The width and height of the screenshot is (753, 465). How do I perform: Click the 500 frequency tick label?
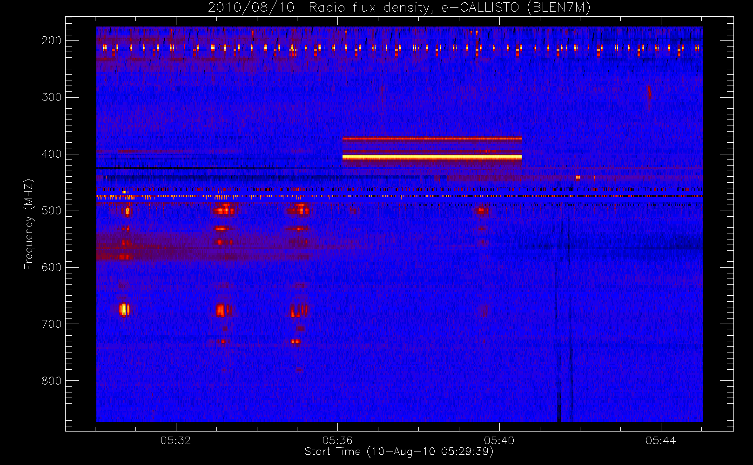click(x=52, y=211)
